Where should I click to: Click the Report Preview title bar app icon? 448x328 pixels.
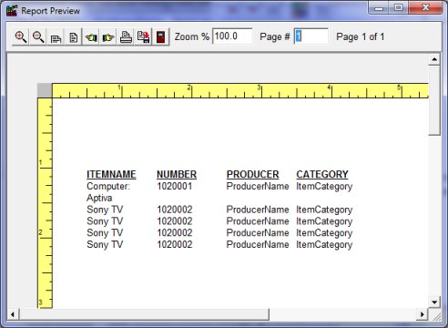[x=12, y=11]
